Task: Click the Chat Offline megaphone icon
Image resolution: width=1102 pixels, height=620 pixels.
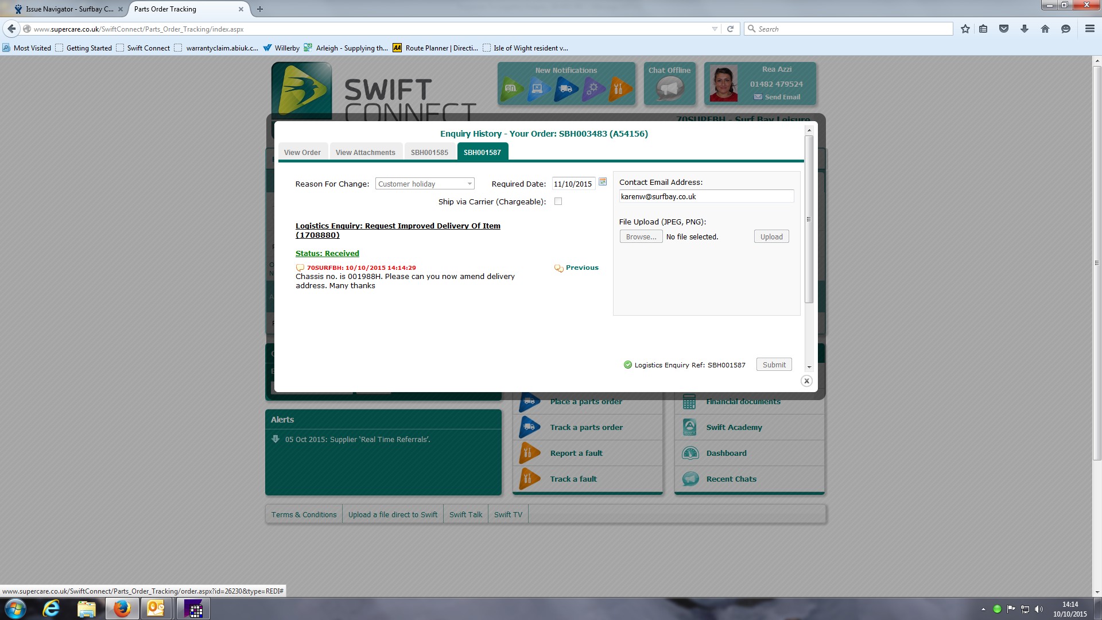Action: [x=669, y=89]
